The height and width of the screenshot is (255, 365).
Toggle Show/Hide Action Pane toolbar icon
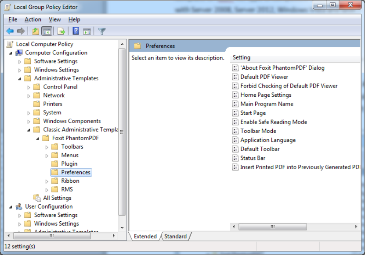(87, 31)
